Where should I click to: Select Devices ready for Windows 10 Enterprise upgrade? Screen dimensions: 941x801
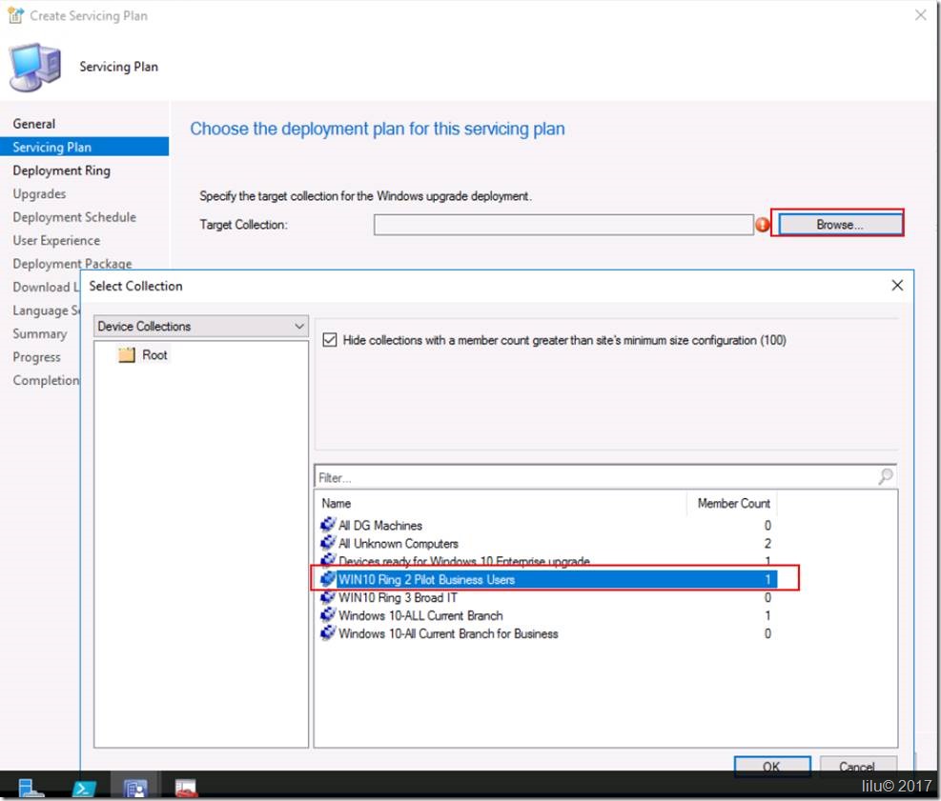tap(464, 561)
